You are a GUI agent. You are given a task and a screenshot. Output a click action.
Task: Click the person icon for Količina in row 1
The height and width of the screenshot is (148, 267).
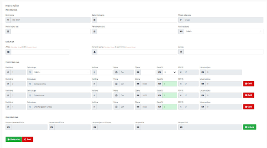pos(94,72)
